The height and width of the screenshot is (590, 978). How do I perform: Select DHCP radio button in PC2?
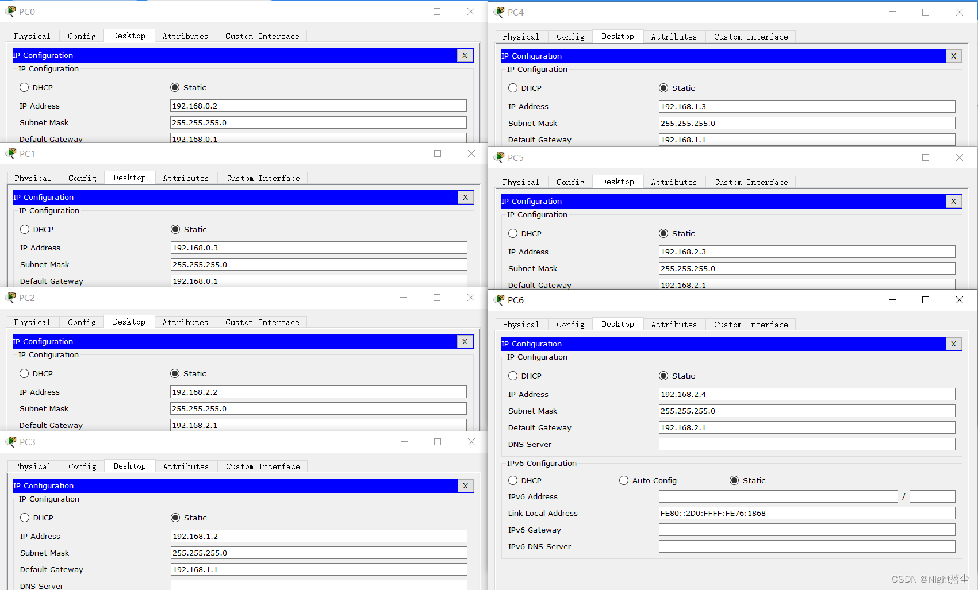click(24, 373)
